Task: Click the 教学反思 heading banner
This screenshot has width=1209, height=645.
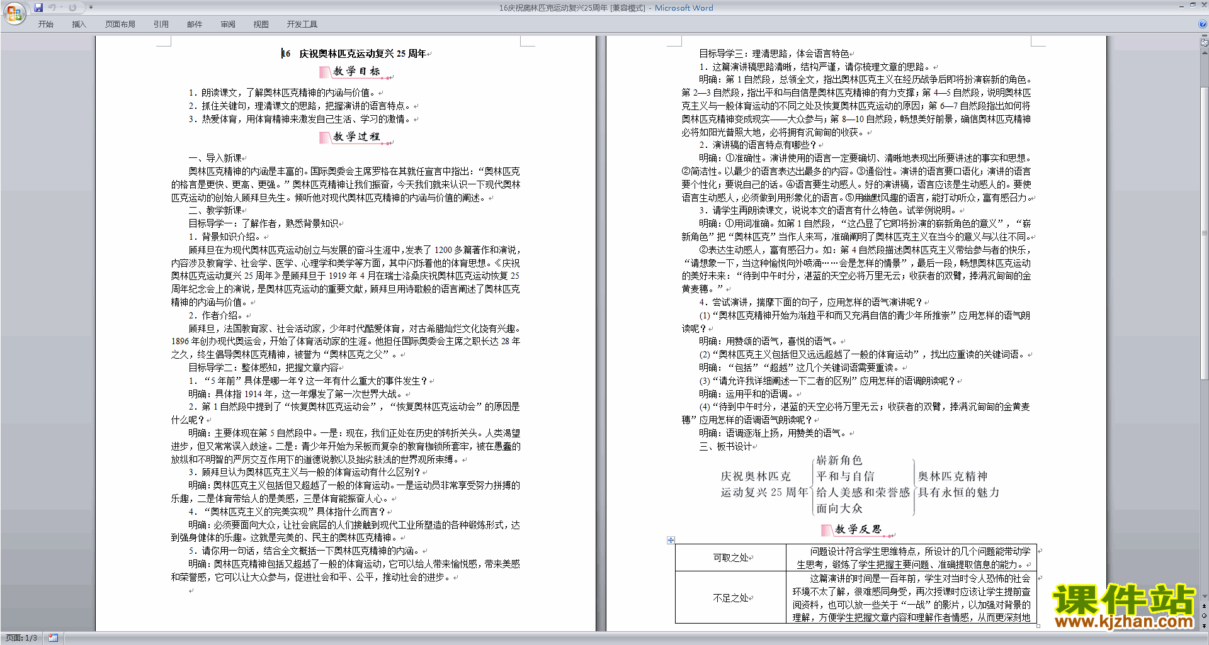Action: point(858,530)
